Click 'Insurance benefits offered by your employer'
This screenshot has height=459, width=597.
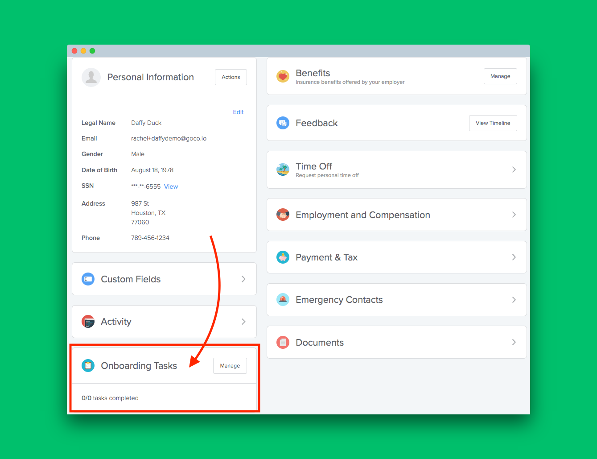pyautogui.click(x=350, y=82)
